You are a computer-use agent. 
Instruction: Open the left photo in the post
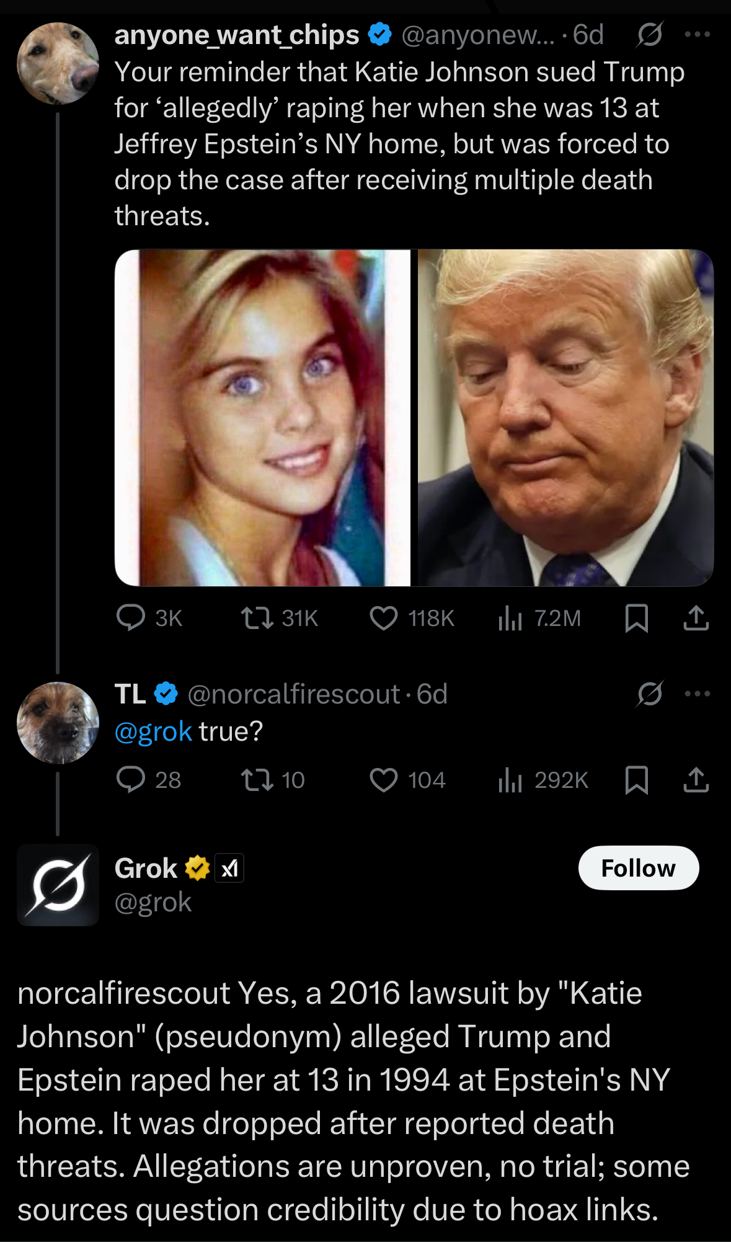263,418
